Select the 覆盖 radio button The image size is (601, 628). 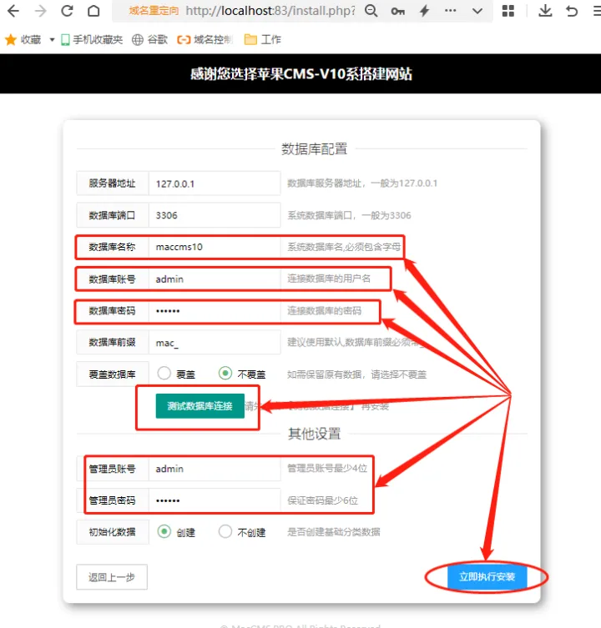(x=164, y=374)
